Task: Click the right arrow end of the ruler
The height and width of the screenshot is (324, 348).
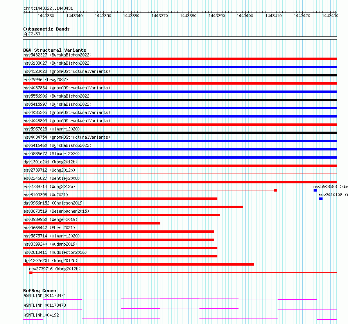Action: click(336, 12)
